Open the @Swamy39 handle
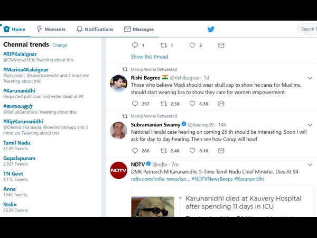The width and height of the screenshot is (317, 238). click(201, 125)
